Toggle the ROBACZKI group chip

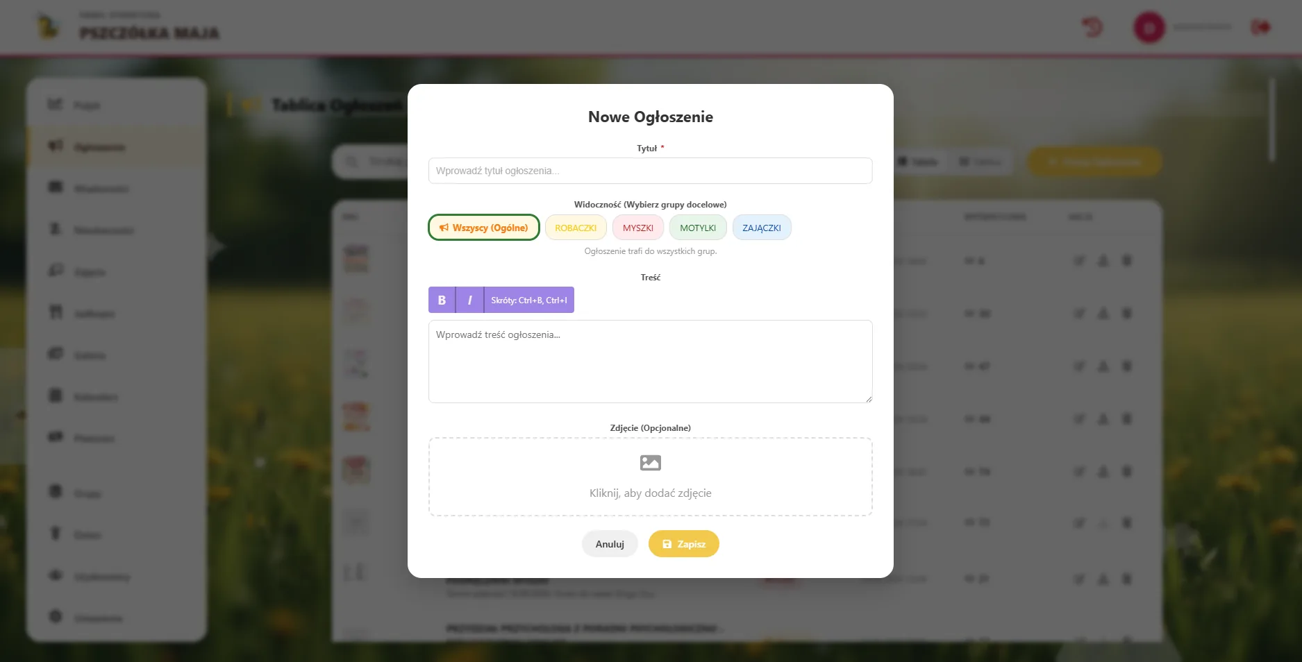coord(576,228)
